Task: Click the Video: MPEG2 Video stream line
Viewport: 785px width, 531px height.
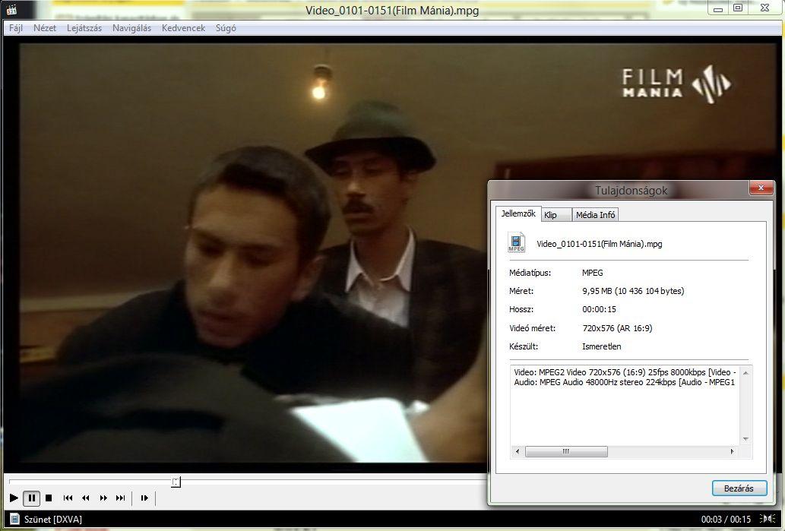Action: pyautogui.click(x=625, y=372)
